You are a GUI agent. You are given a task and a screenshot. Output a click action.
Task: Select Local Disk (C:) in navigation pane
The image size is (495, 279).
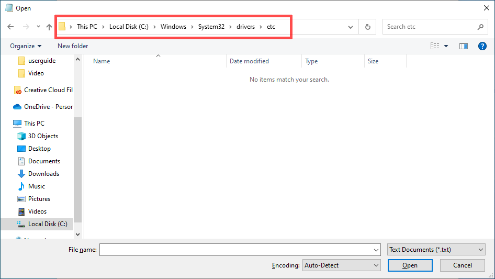(37, 224)
